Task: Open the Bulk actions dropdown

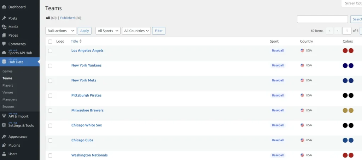Action: pos(61,31)
